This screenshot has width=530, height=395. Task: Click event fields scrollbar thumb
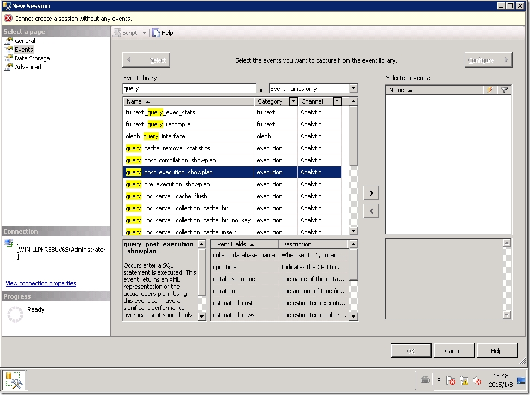(354, 265)
